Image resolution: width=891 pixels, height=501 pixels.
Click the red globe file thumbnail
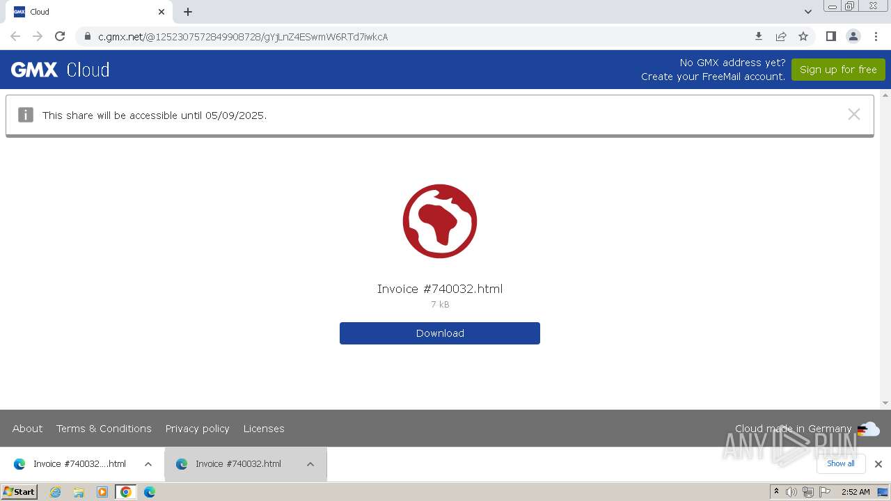[x=440, y=221]
